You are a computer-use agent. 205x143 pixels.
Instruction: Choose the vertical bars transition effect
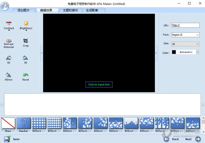[162, 123]
